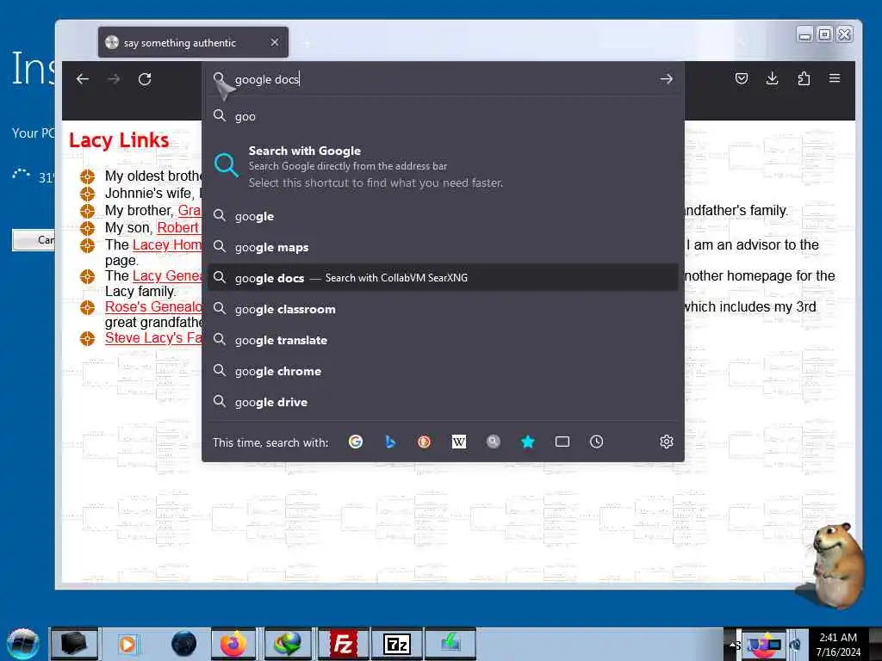Open 7-Zip from the taskbar
This screenshot has height=661, width=882.
(396, 644)
